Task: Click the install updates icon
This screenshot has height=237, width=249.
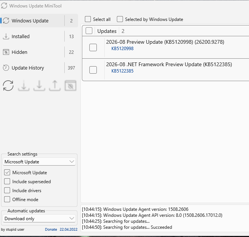Action: click(39, 86)
